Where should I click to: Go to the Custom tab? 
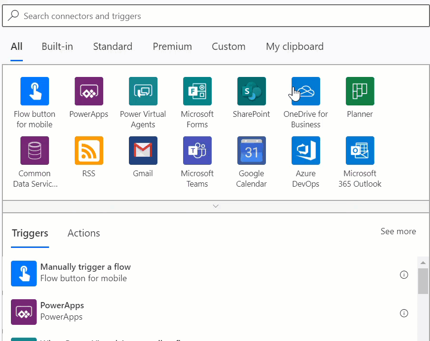[229, 47]
